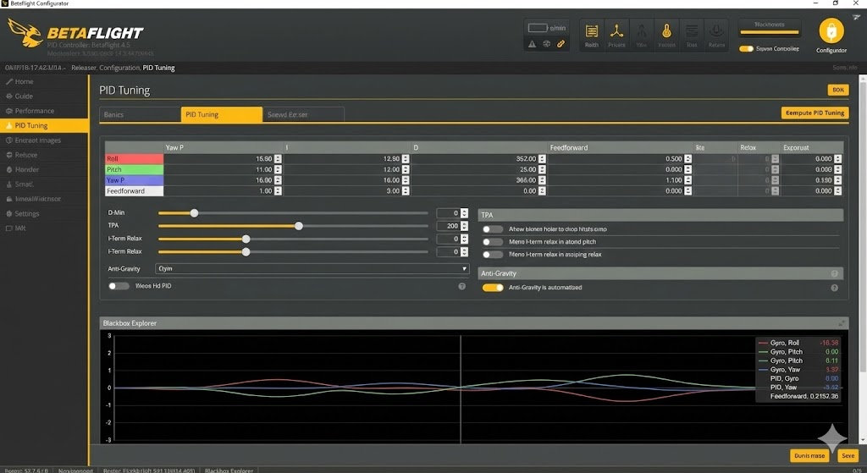Open IMt in the sidebar
Viewport: 867px width, 473px height.
pos(44,228)
